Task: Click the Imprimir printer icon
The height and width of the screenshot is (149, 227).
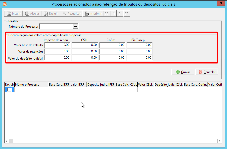Action: [x=93, y=14]
